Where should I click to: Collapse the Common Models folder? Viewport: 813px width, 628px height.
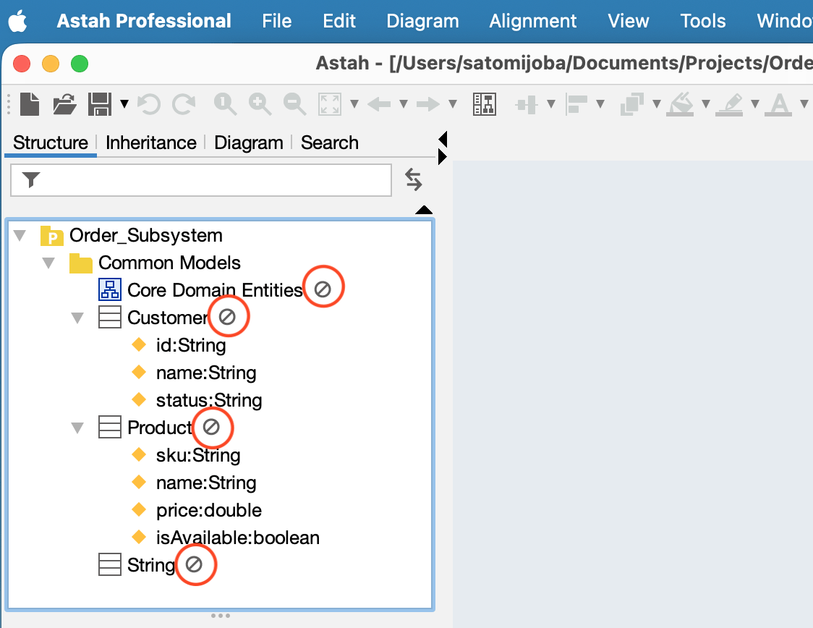click(x=48, y=263)
